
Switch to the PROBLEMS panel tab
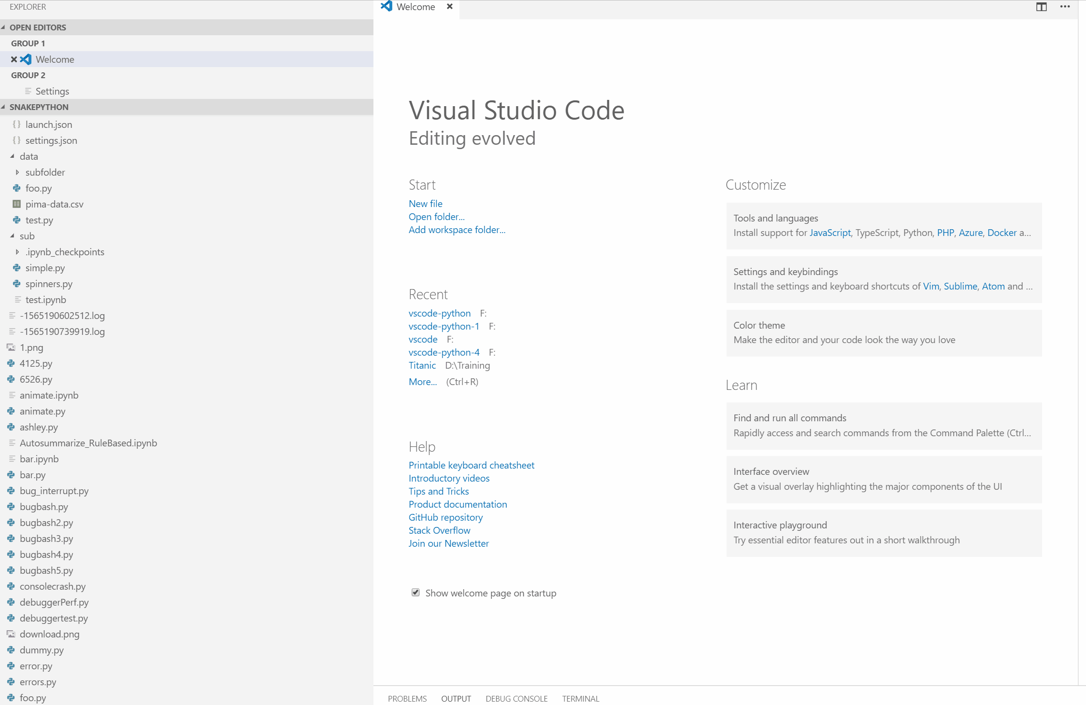pos(407,698)
